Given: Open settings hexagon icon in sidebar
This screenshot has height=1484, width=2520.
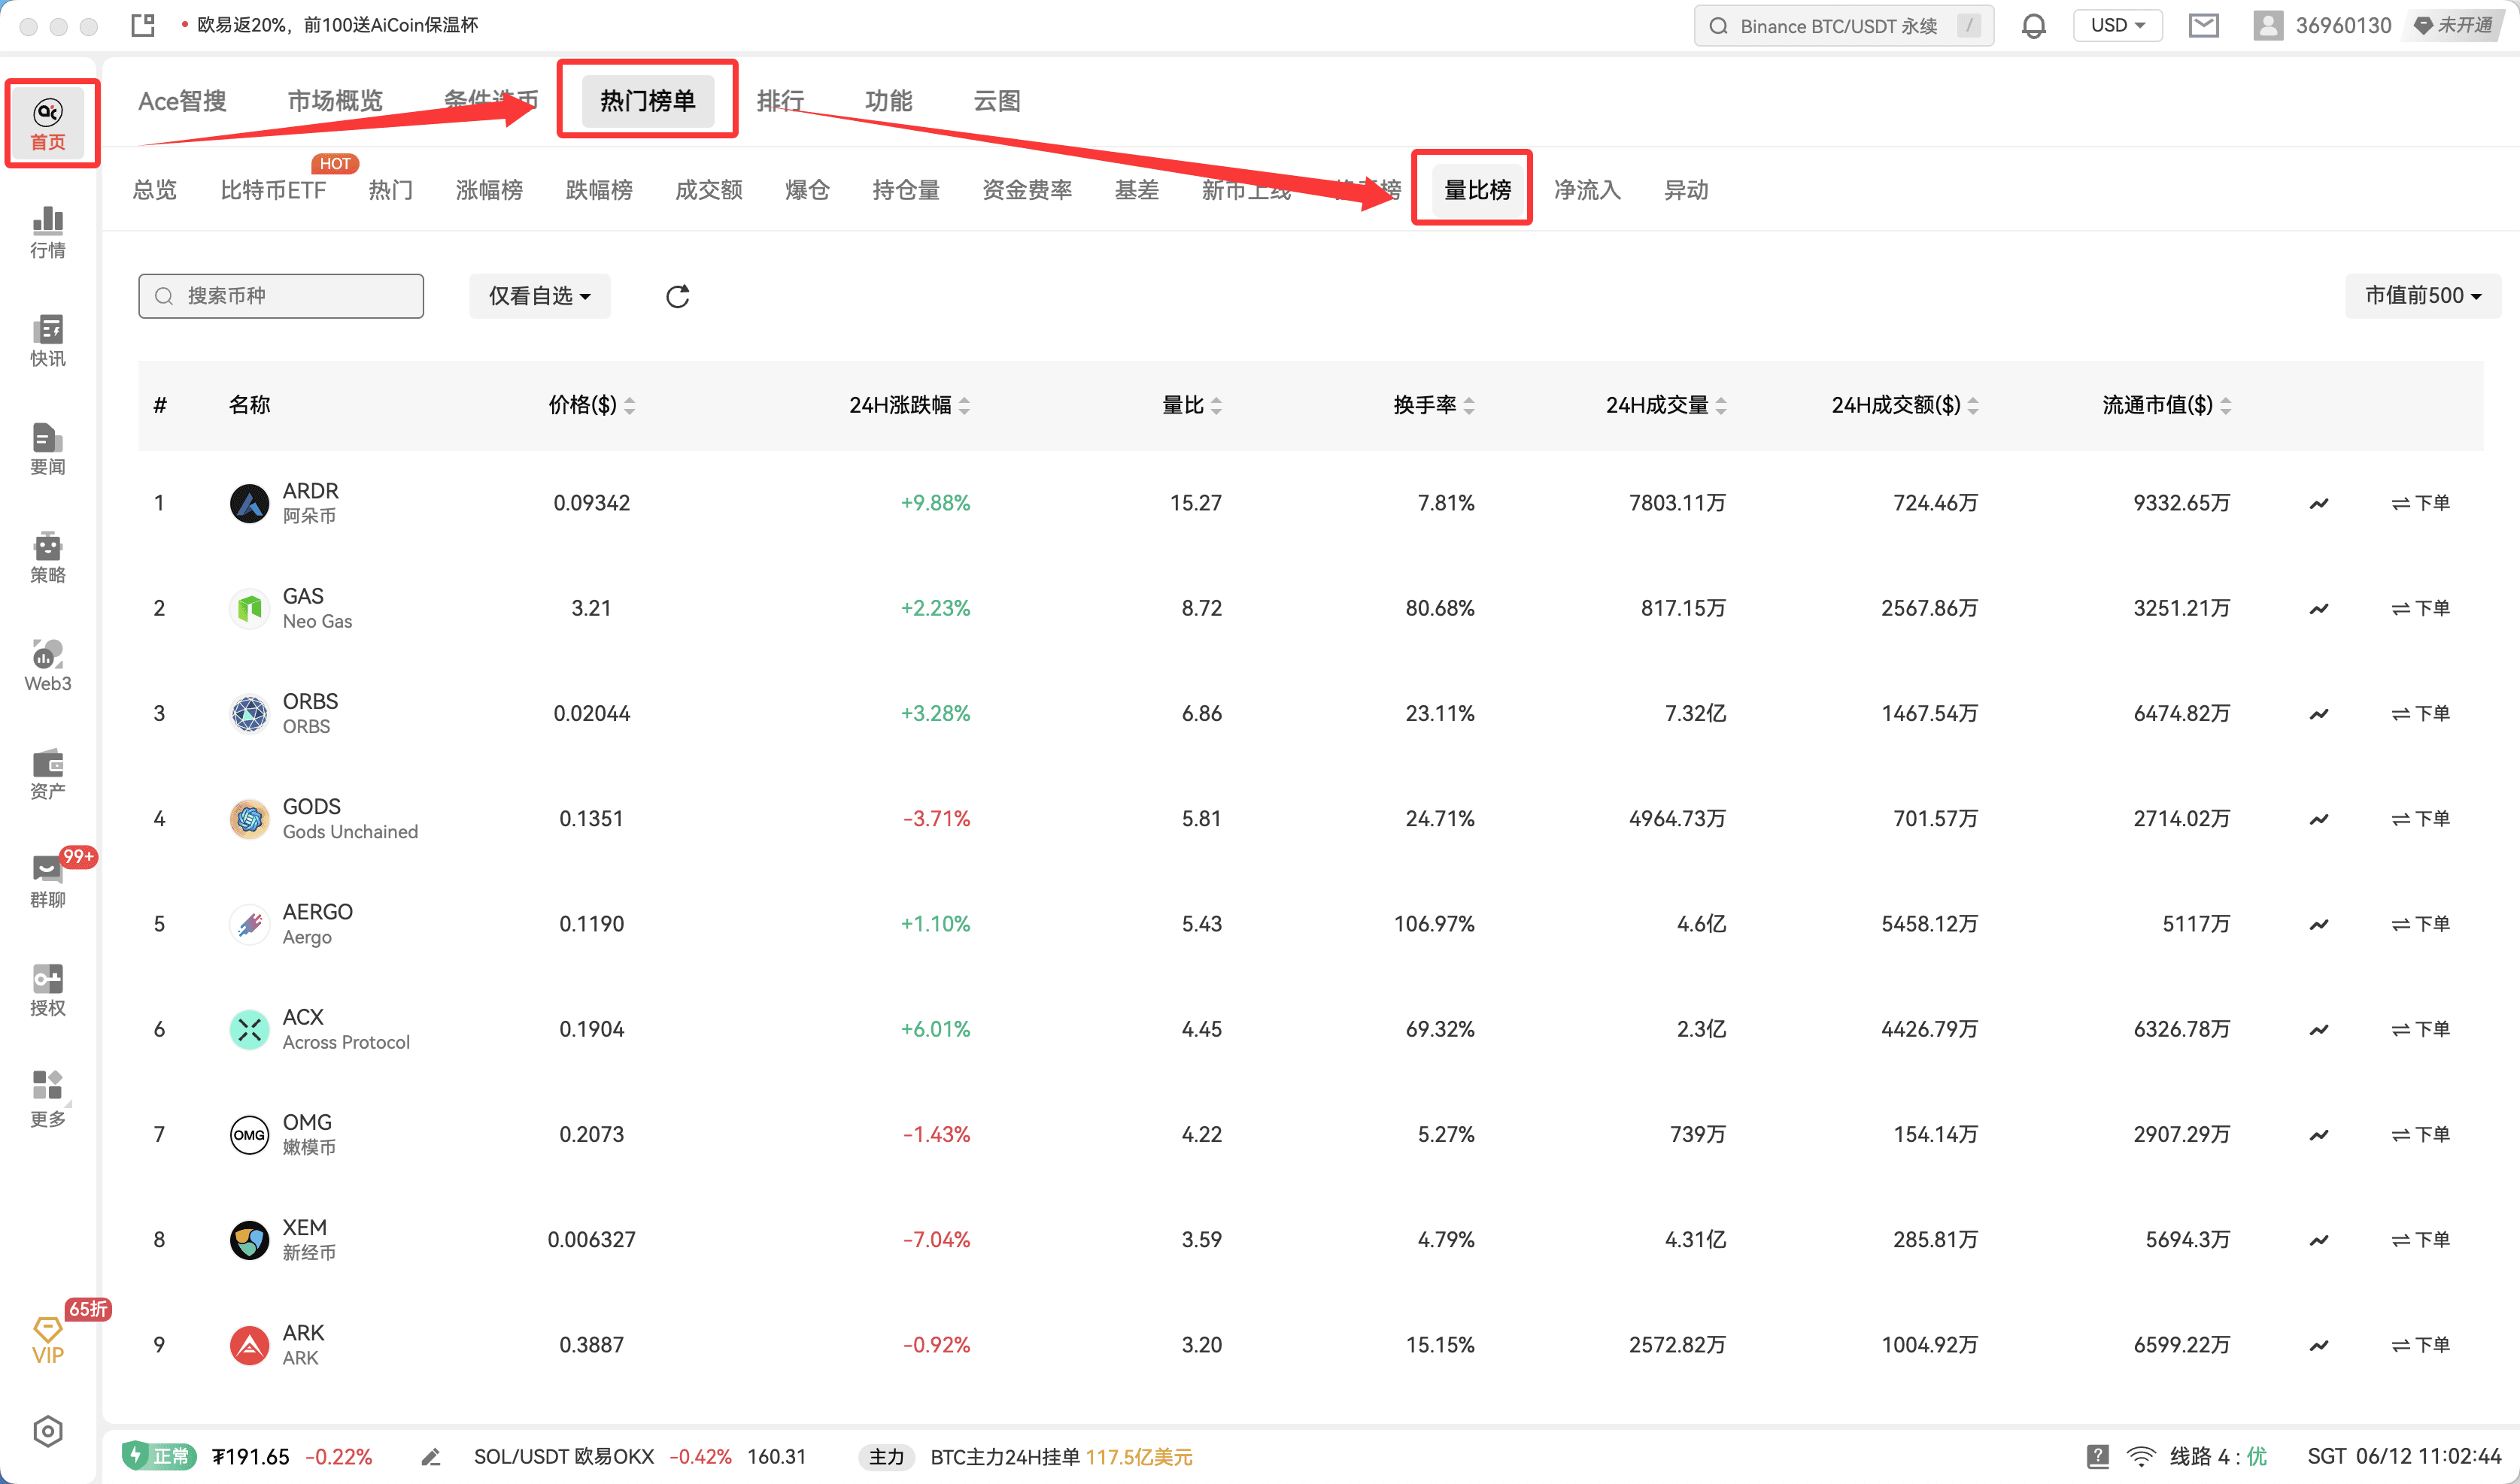Looking at the screenshot, I should pyautogui.click(x=48, y=1431).
